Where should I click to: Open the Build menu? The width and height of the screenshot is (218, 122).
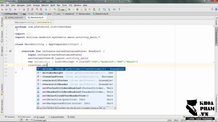pos(53,5)
